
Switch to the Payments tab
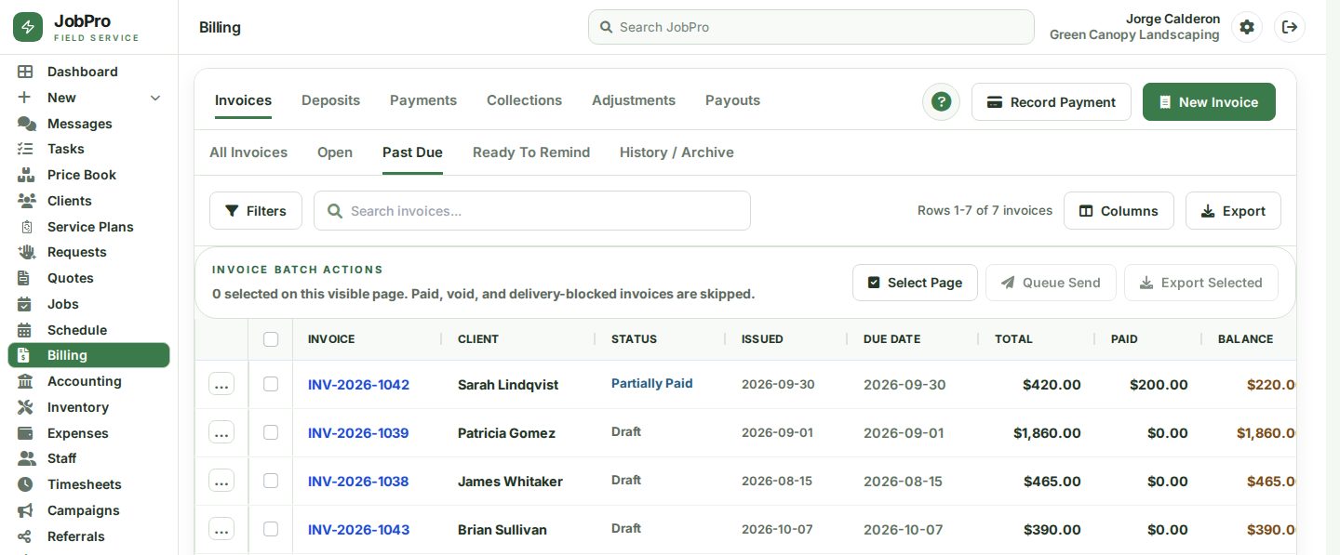(x=423, y=100)
